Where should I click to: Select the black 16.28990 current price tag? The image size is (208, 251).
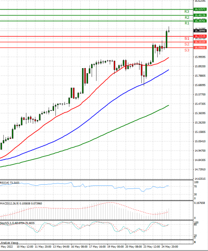point(200,31)
